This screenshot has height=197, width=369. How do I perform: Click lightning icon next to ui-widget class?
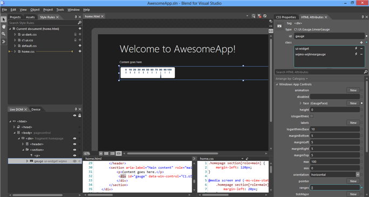[x=356, y=49]
